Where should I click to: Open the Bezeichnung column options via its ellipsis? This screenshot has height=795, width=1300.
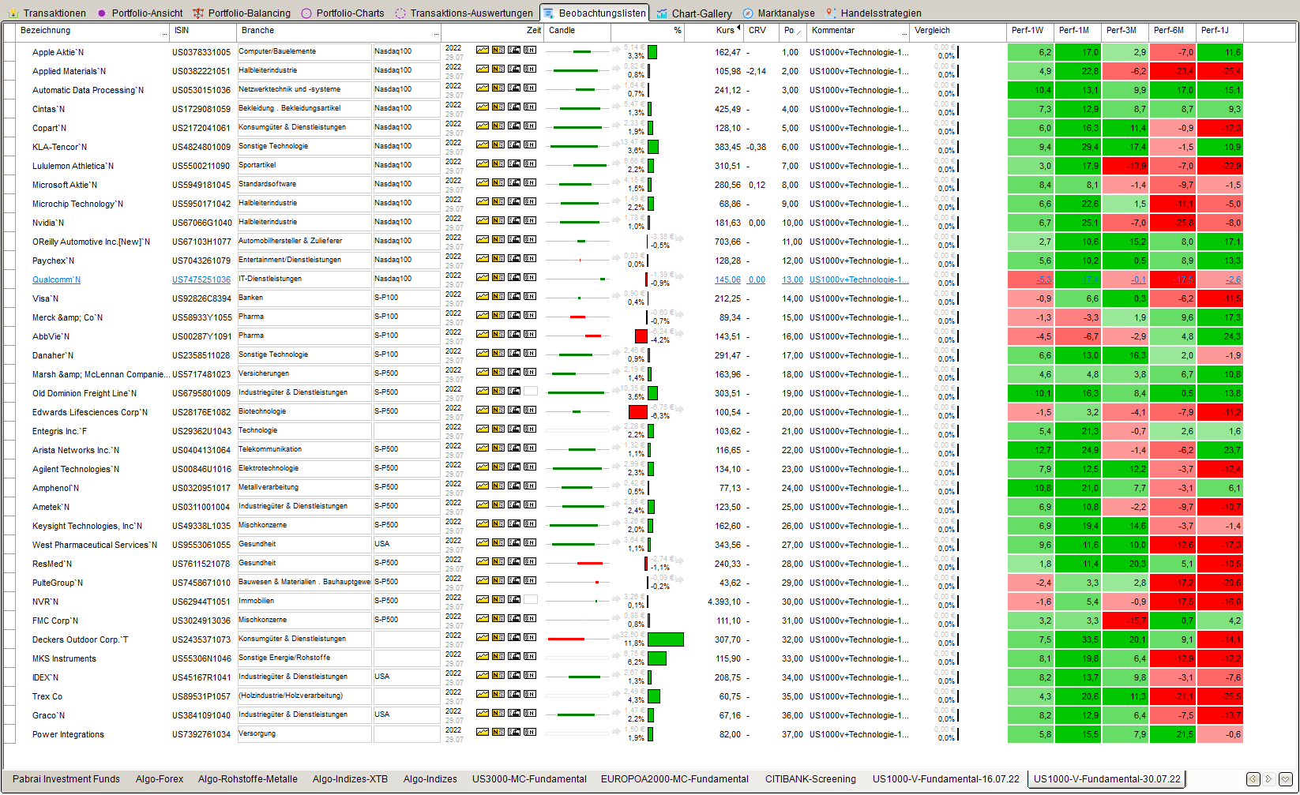[163, 34]
